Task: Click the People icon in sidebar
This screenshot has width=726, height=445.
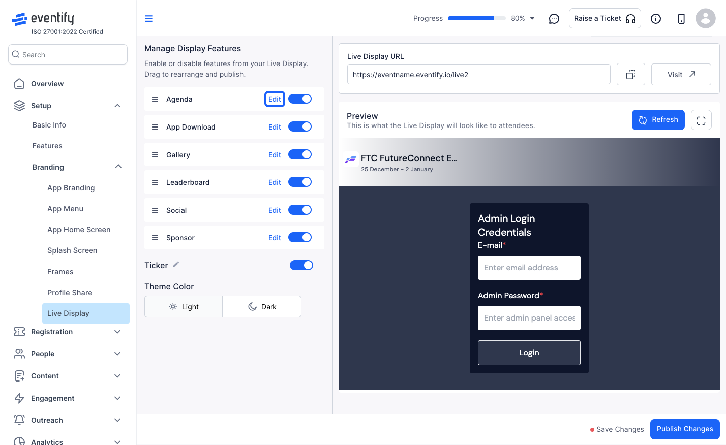Action: coord(19,354)
